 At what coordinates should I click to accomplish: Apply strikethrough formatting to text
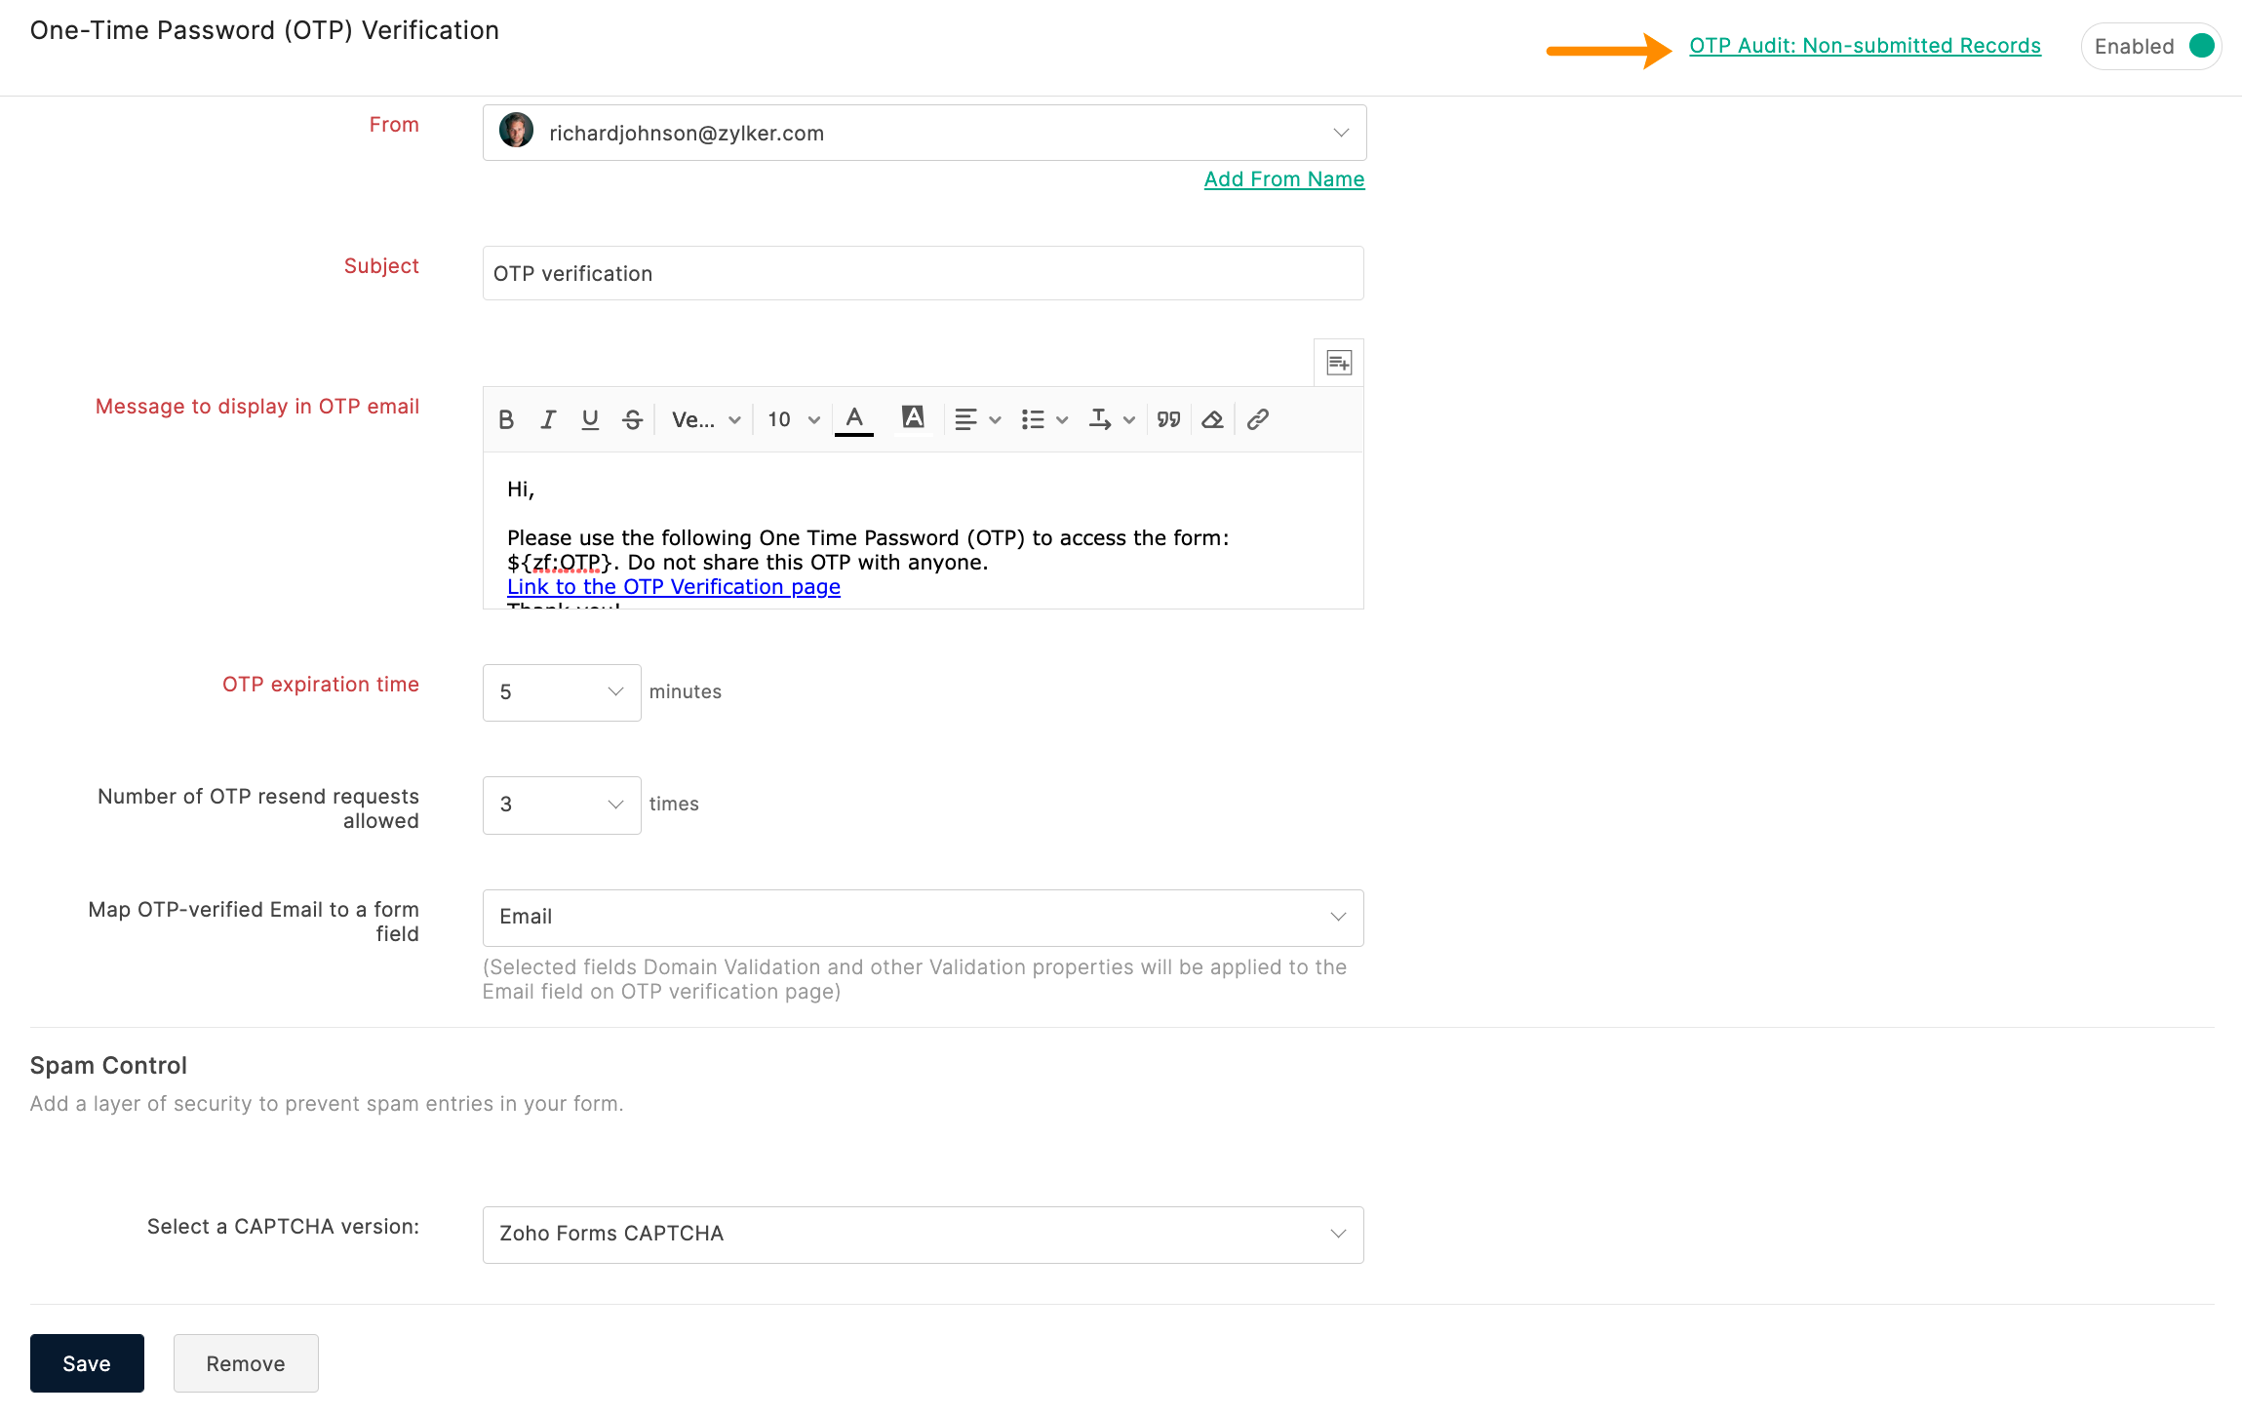[x=632, y=419]
